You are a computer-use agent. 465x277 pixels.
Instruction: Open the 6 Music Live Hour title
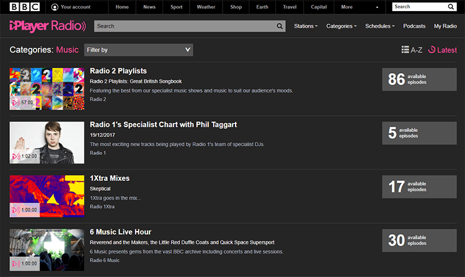point(120,232)
